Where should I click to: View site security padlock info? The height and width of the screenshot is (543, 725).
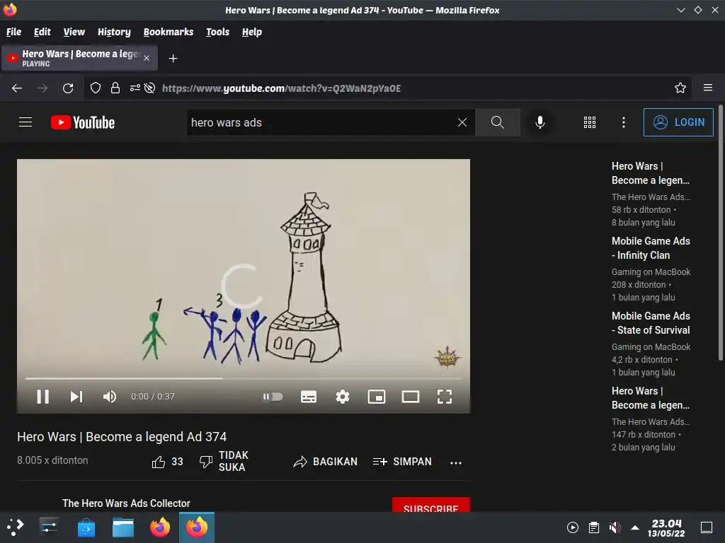[x=115, y=88]
